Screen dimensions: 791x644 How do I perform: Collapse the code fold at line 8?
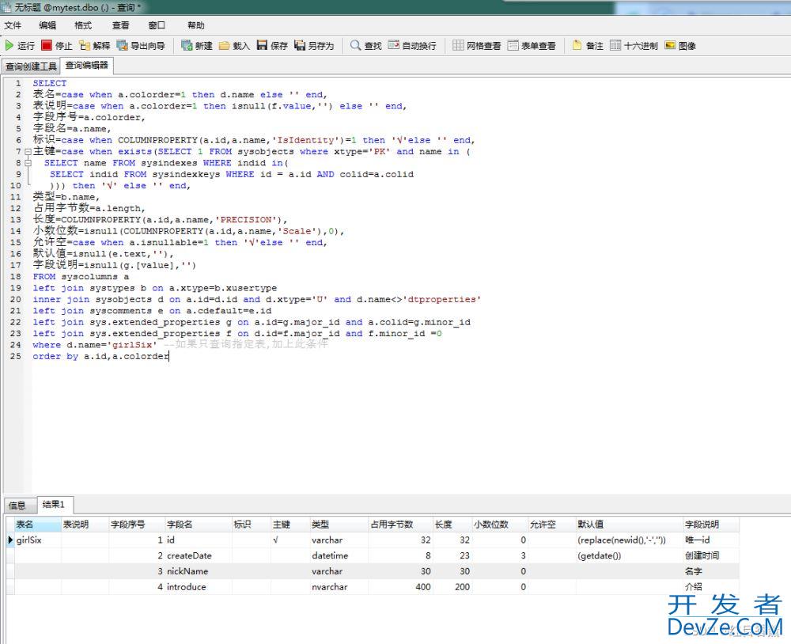(28, 162)
